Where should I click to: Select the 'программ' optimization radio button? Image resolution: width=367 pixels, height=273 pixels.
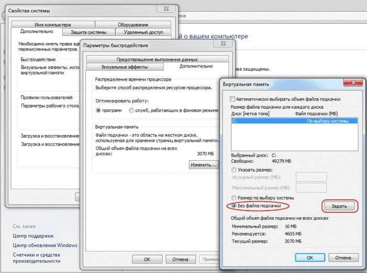99,111
